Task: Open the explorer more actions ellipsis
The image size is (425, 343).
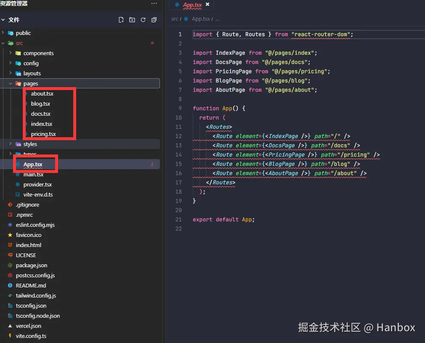Action: point(154,3)
